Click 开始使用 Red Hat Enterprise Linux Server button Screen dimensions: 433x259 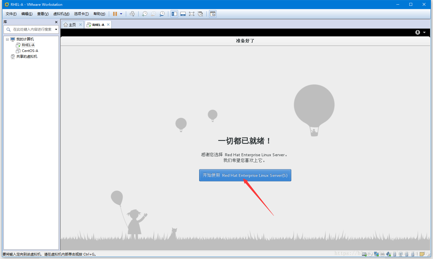tap(245, 175)
